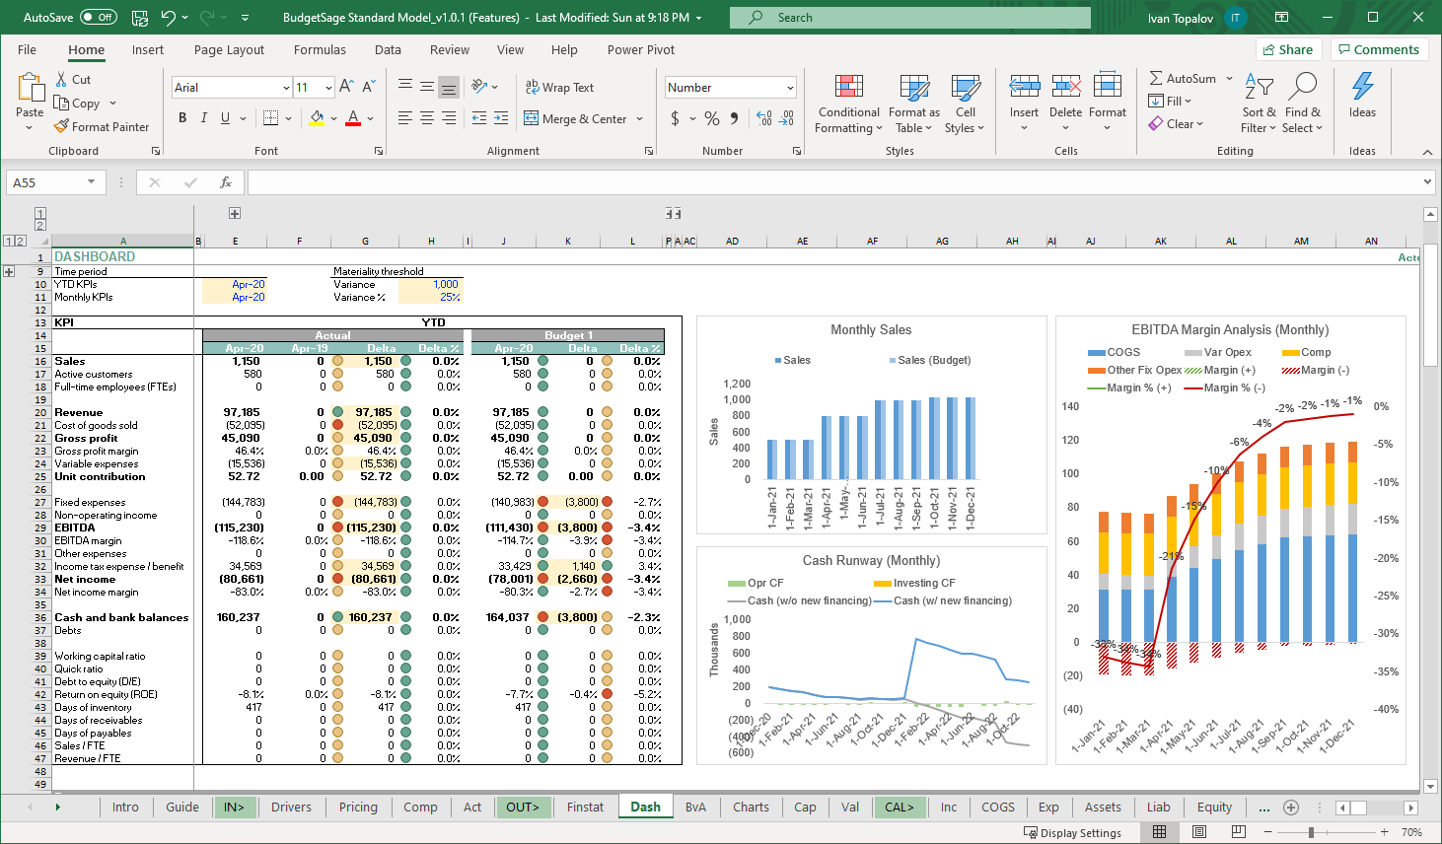Expand the Name Box dropdown

[91, 182]
